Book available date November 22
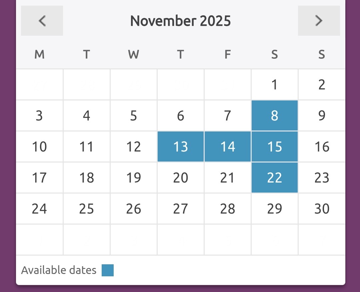Screen dimensions: 360x292 pyautogui.click(x=274, y=178)
